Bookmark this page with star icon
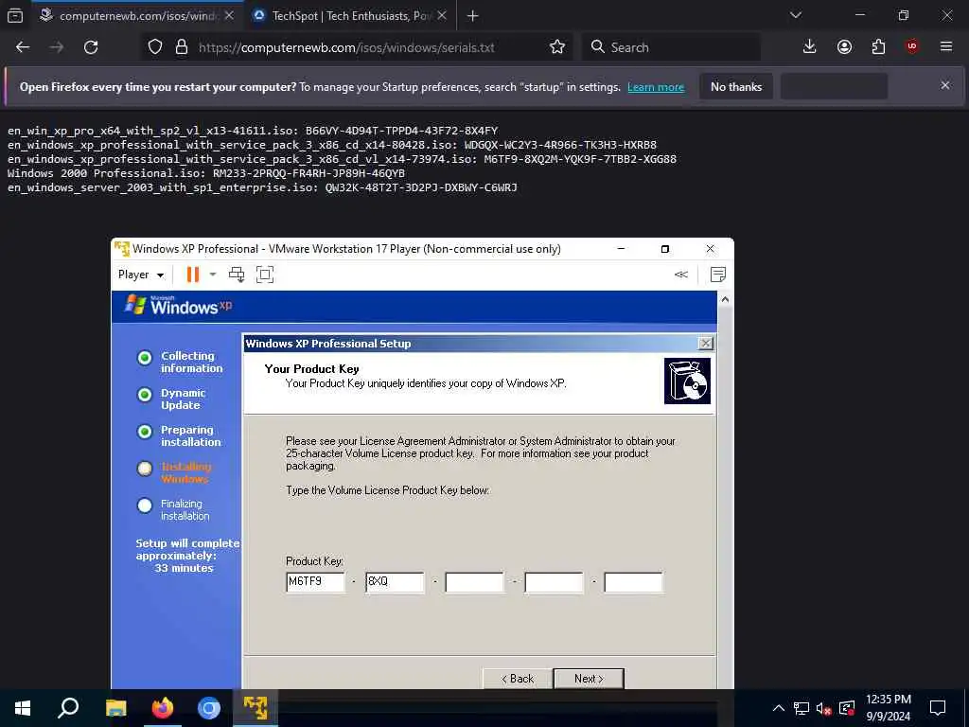Screen dimensions: 969x727 557,47
